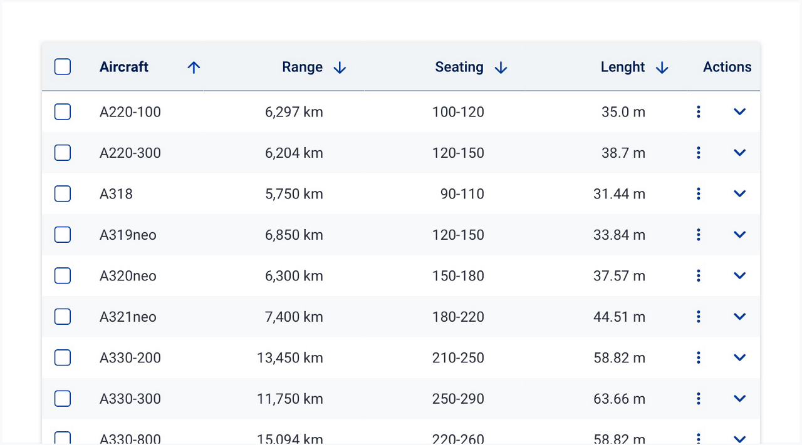Click the Aircraft column header label
This screenshot has width=802, height=445.
click(124, 67)
